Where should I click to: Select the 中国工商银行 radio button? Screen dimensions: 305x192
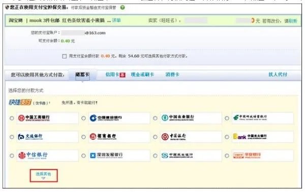click(x=12, y=118)
